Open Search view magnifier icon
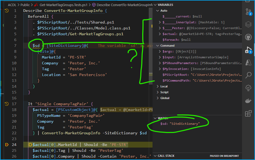The width and height of the screenshot is (255, 160). 248,75
